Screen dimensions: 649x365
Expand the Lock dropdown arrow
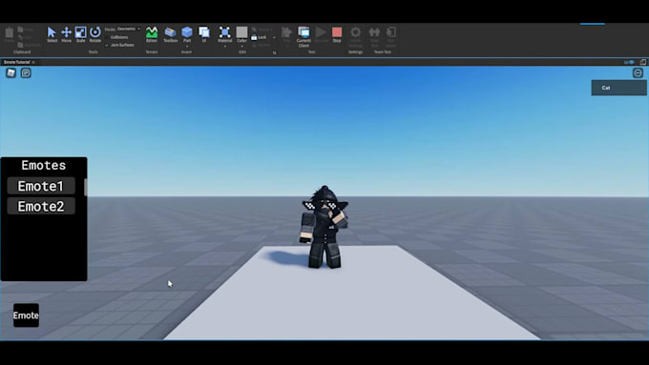tap(274, 37)
